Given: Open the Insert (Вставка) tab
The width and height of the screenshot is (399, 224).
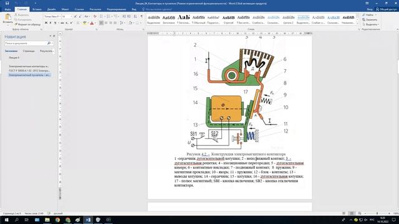Looking at the screenshot, I should click(x=37, y=9).
